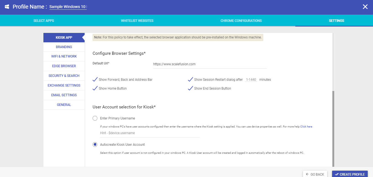This screenshot has width=373, height=177.
Task: Open the Whitelist Websites tab
Action: coord(137,21)
